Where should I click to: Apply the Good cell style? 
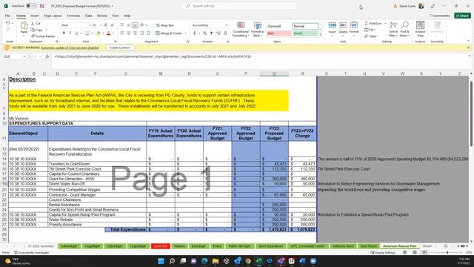305,33
